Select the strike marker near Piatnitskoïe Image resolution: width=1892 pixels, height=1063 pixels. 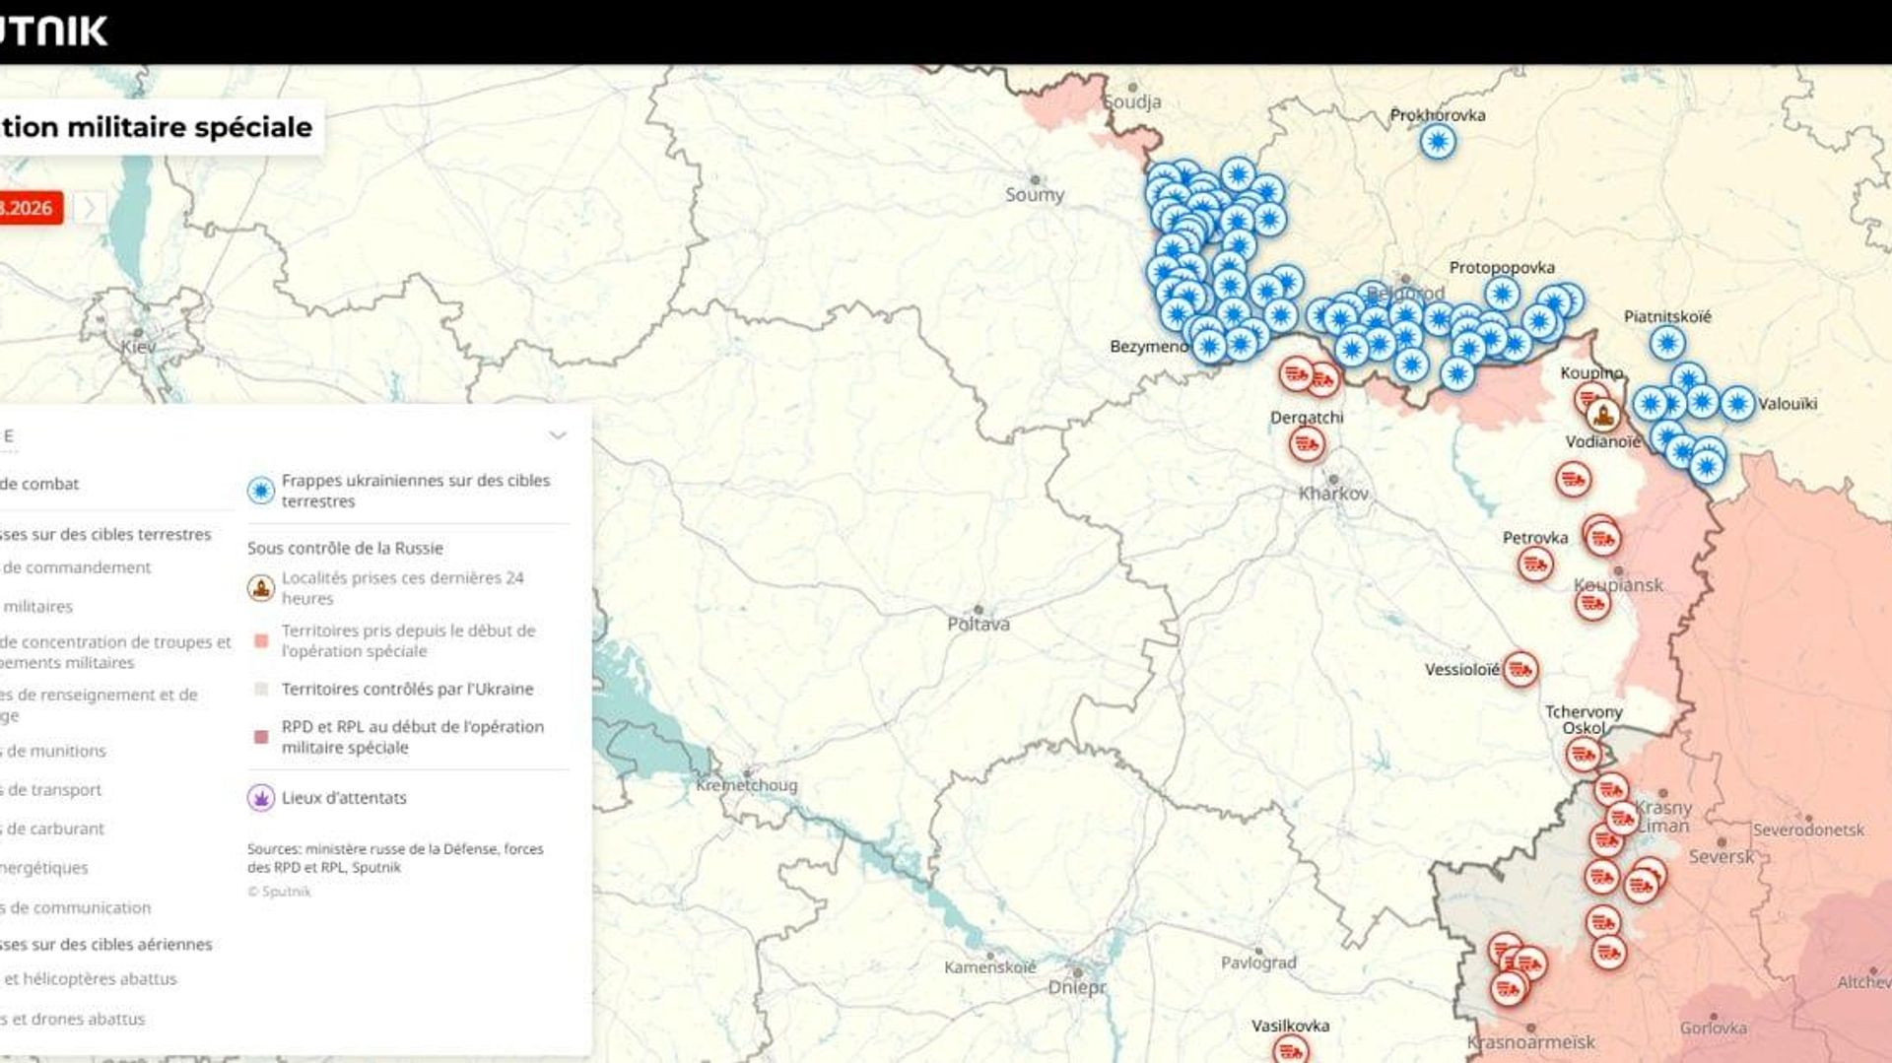tap(1667, 344)
